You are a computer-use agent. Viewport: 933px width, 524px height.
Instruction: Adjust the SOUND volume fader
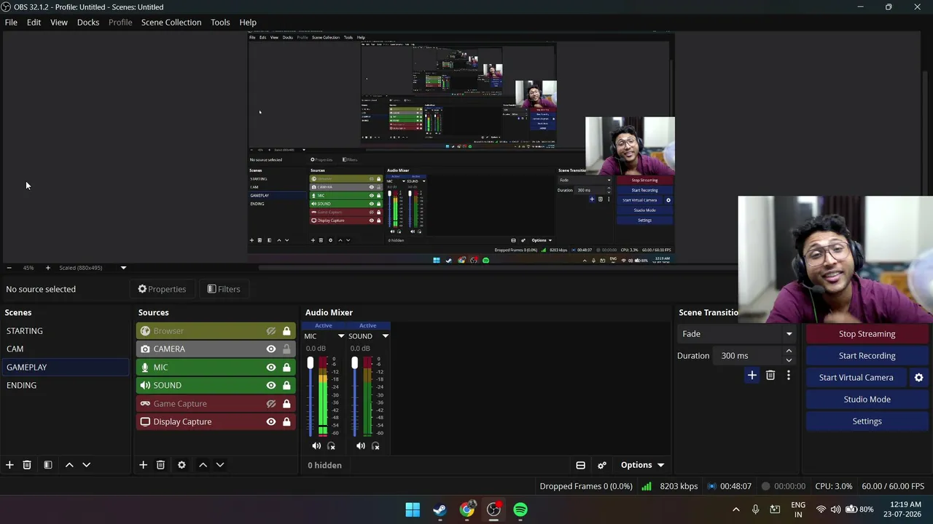355,363
